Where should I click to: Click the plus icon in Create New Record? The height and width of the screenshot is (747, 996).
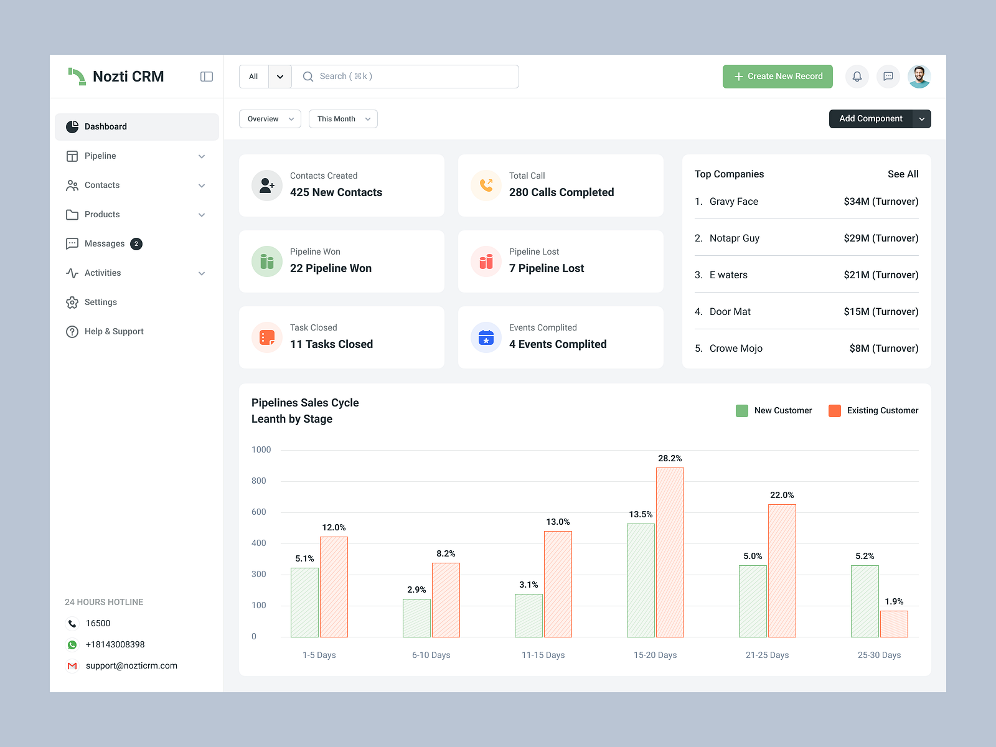[739, 77]
